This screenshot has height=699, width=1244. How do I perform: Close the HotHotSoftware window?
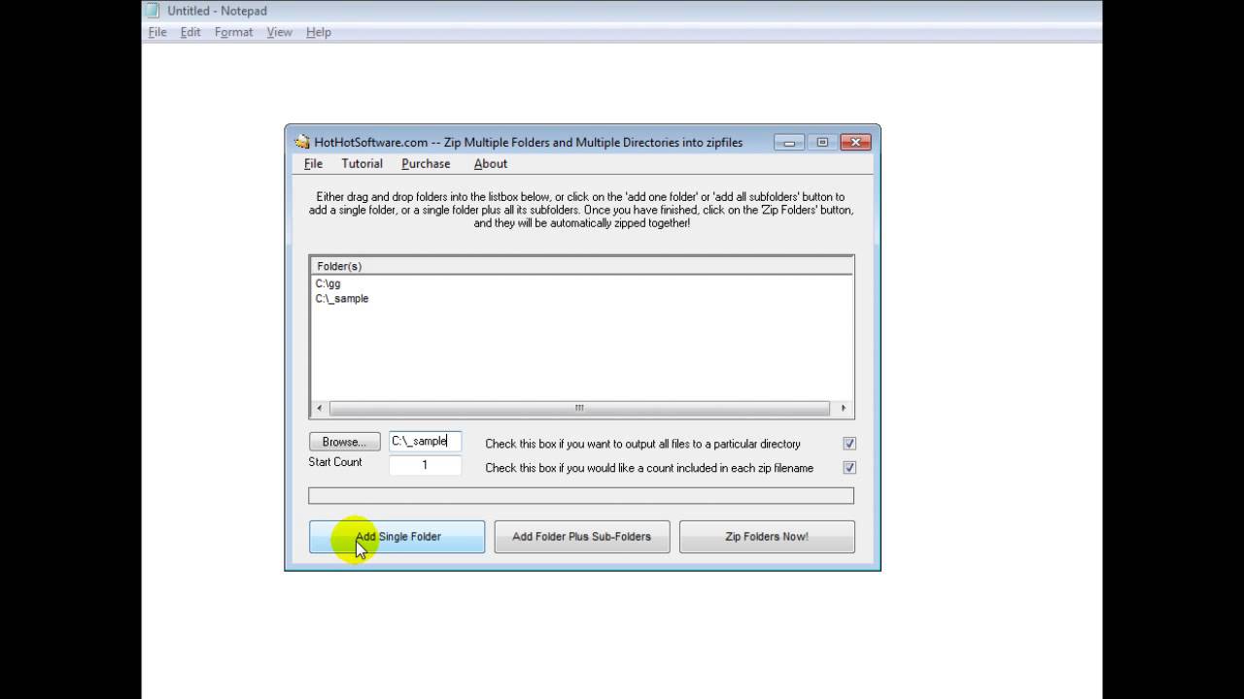[855, 142]
